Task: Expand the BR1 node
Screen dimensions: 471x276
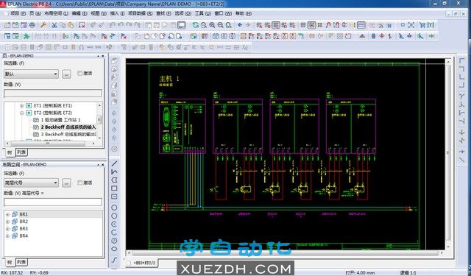Action: (x=7, y=214)
